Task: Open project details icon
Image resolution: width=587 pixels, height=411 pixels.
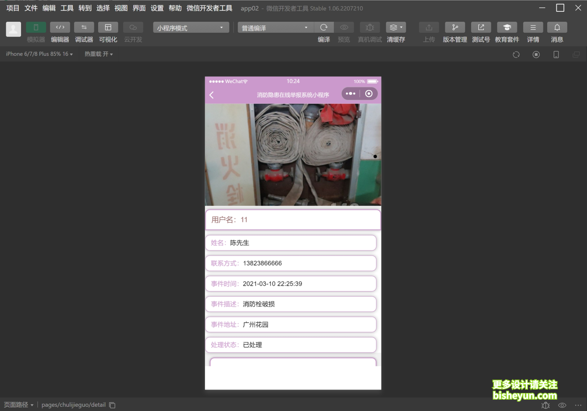Action: click(x=533, y=28)
